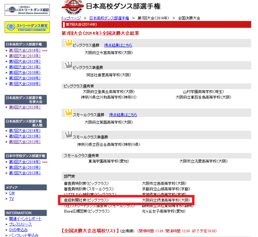258x237 pixels.
Task: Open 得点結果はこちら link for ビッグクラス優勝
Action: 118,45
